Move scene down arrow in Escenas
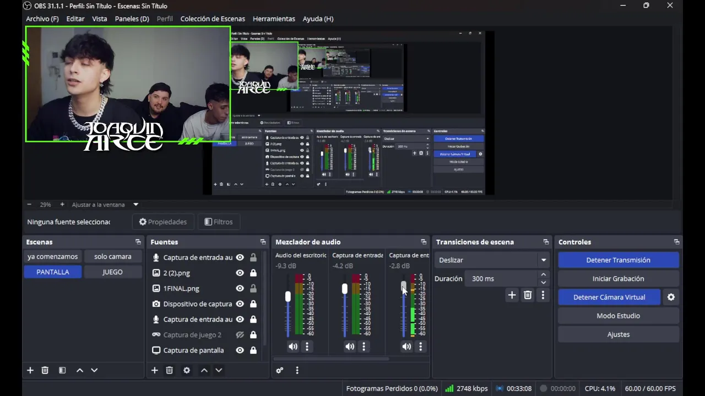 point(94,370)
